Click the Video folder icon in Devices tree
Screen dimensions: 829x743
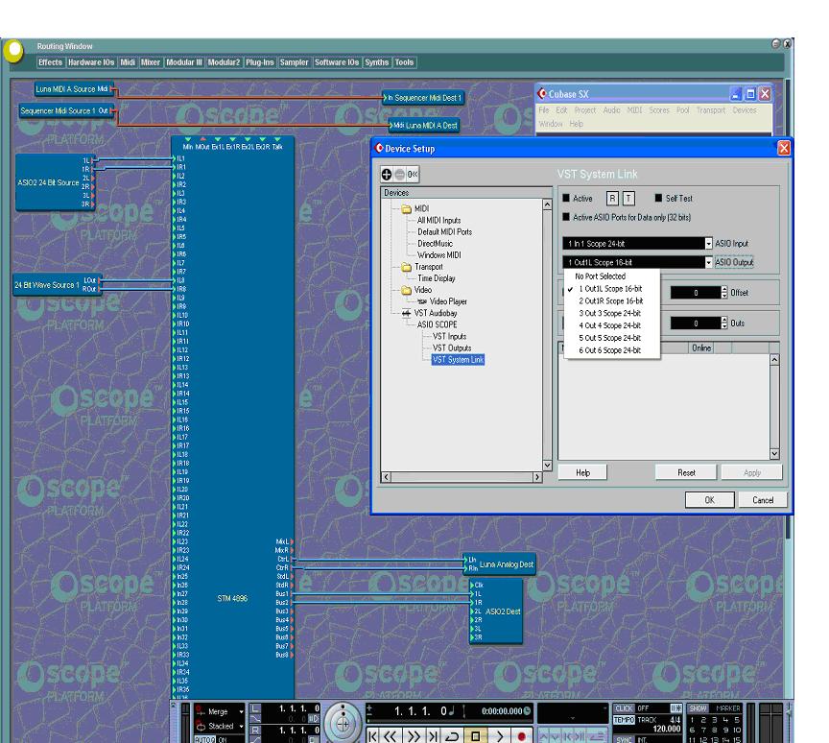coord(406,290)
